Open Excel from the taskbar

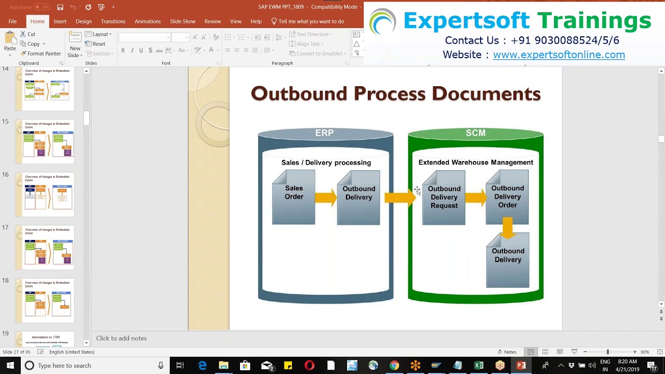(x=479, y=366)
